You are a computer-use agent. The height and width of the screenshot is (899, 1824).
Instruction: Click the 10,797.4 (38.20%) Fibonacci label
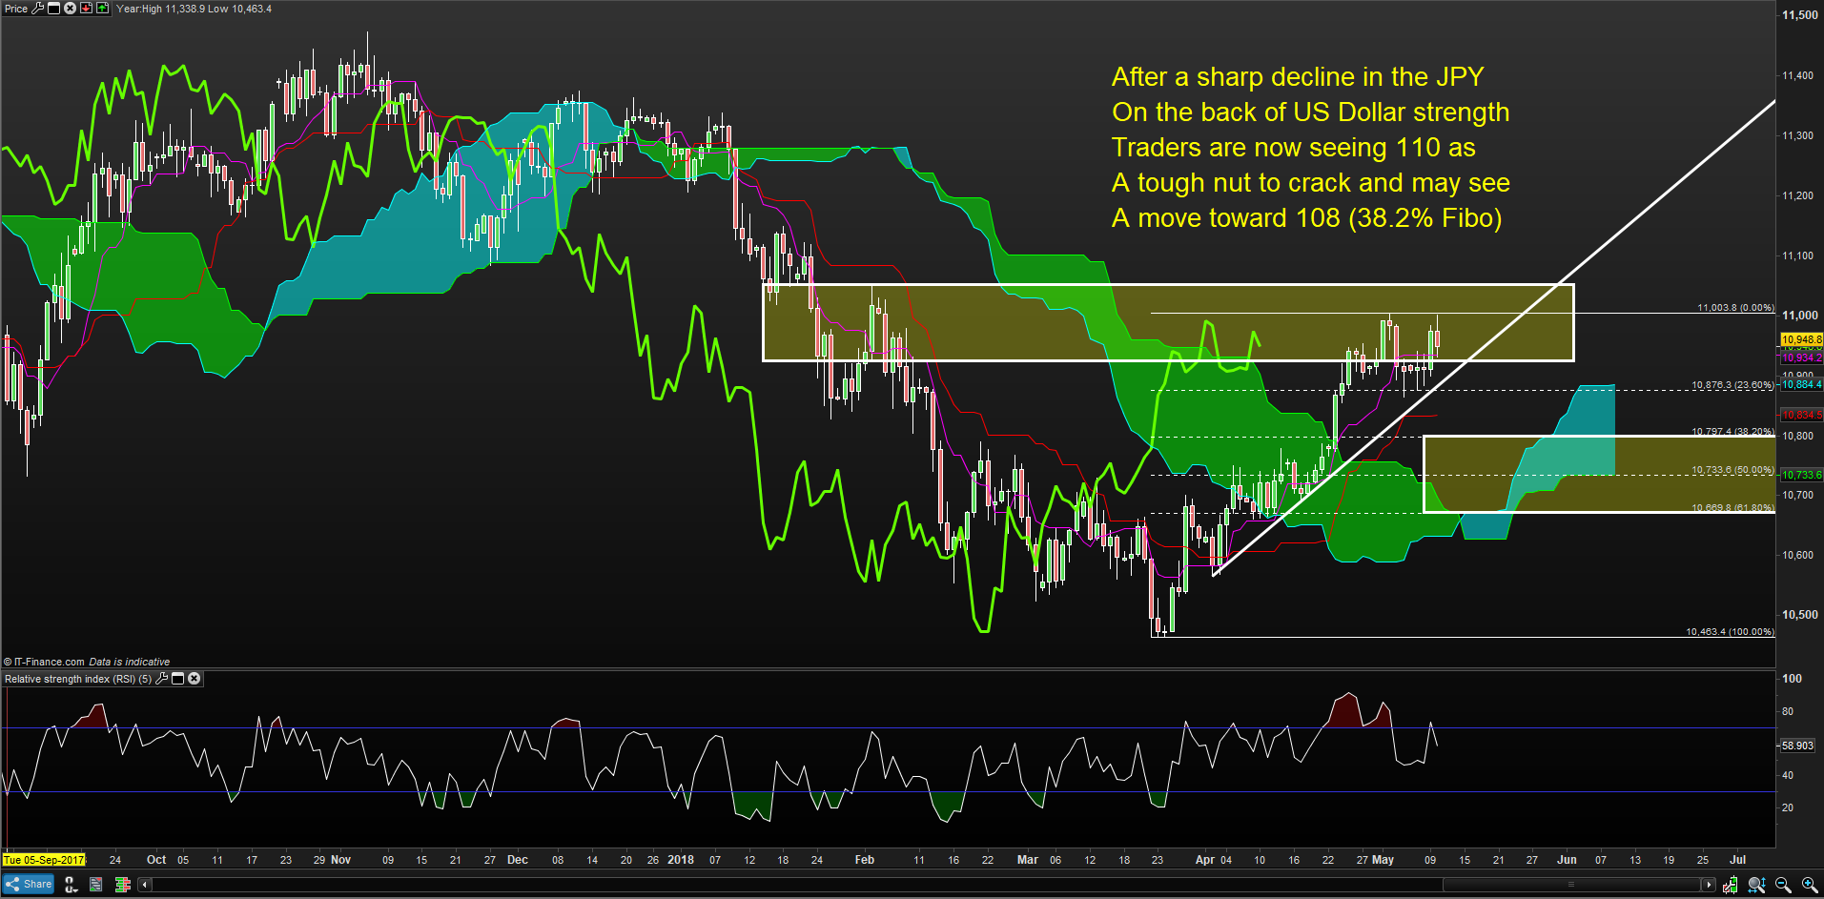click(1732, 432)
